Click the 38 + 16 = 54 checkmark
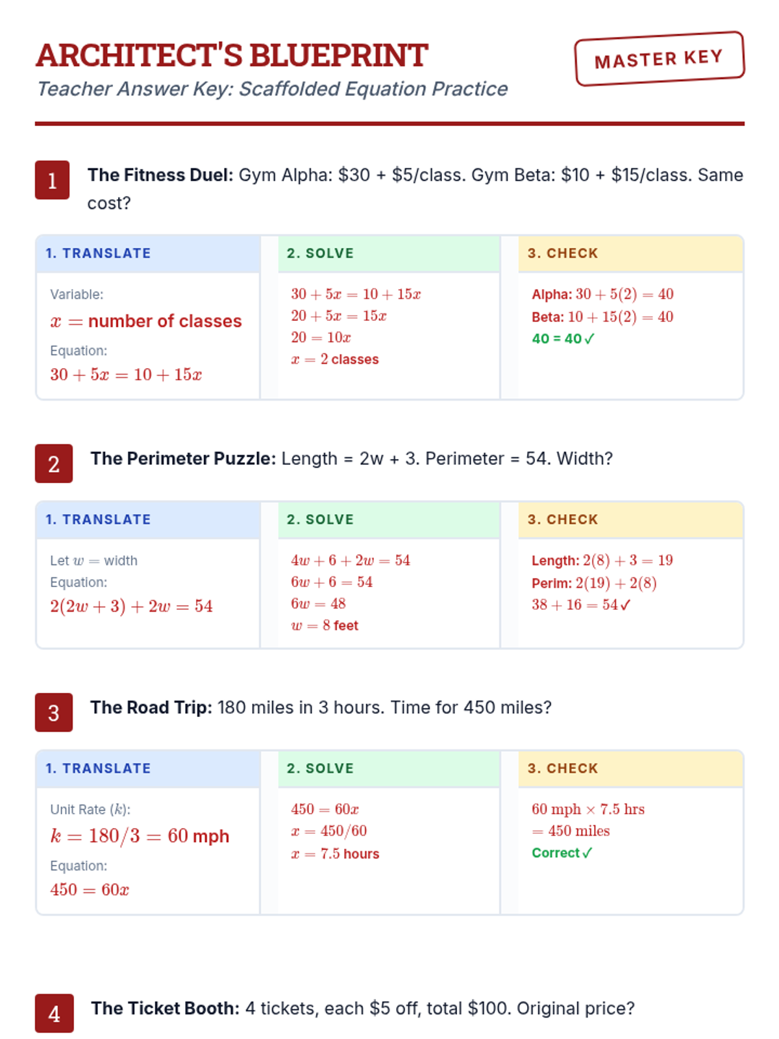Screen dimensions: 779x1039 (x=581, y=605)
